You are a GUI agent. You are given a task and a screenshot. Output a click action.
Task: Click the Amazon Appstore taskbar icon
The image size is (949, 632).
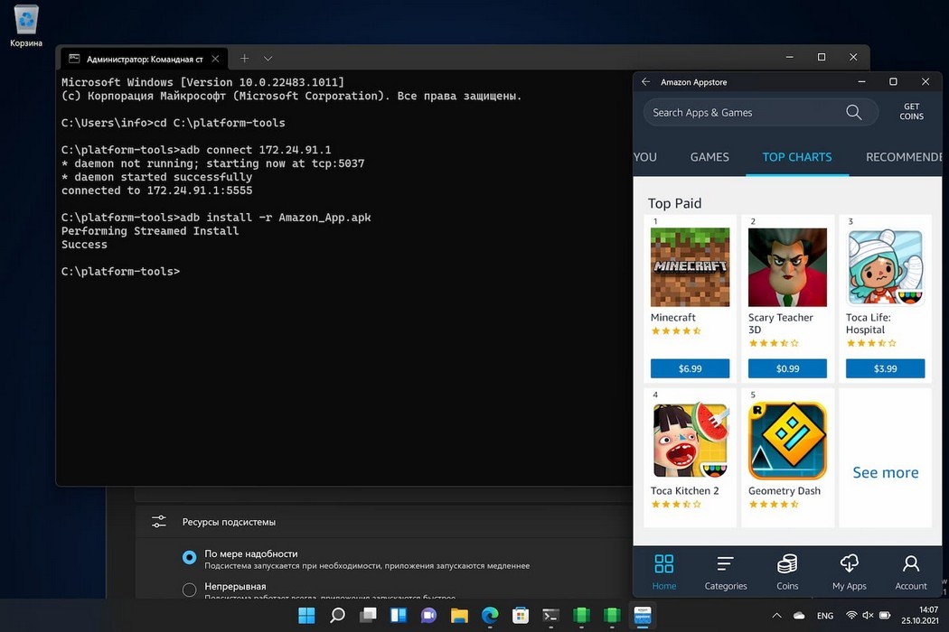click(642, 616)
